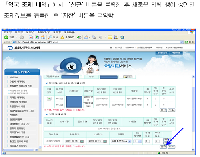Open the 보기(V) menu

pyautogui.click(x=30, y=32)
